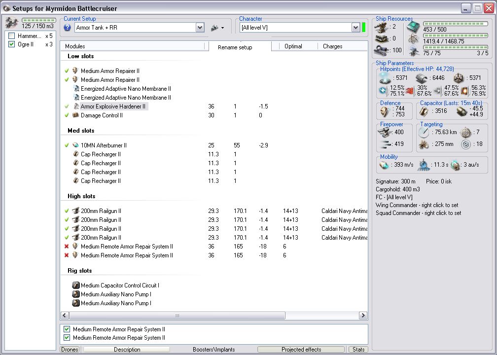Enable the Hammerhead drones checkbox
Viewport: 497px width, 355px height.
pos(12,36)
